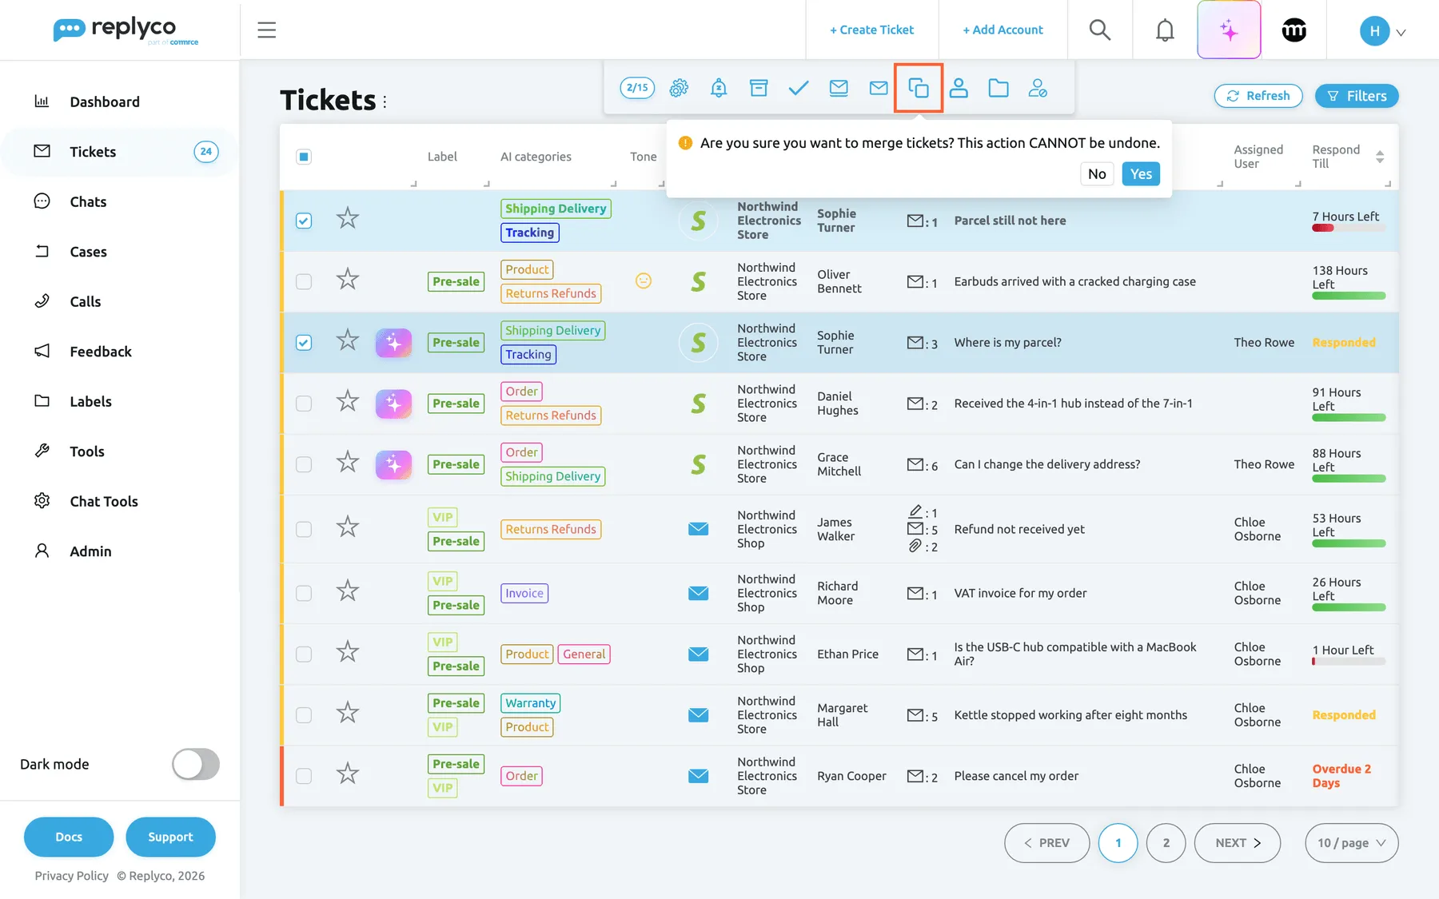Toggle the select-all tickets checkbox
This screenshot has height=899, width=1439.
(304, 157)
